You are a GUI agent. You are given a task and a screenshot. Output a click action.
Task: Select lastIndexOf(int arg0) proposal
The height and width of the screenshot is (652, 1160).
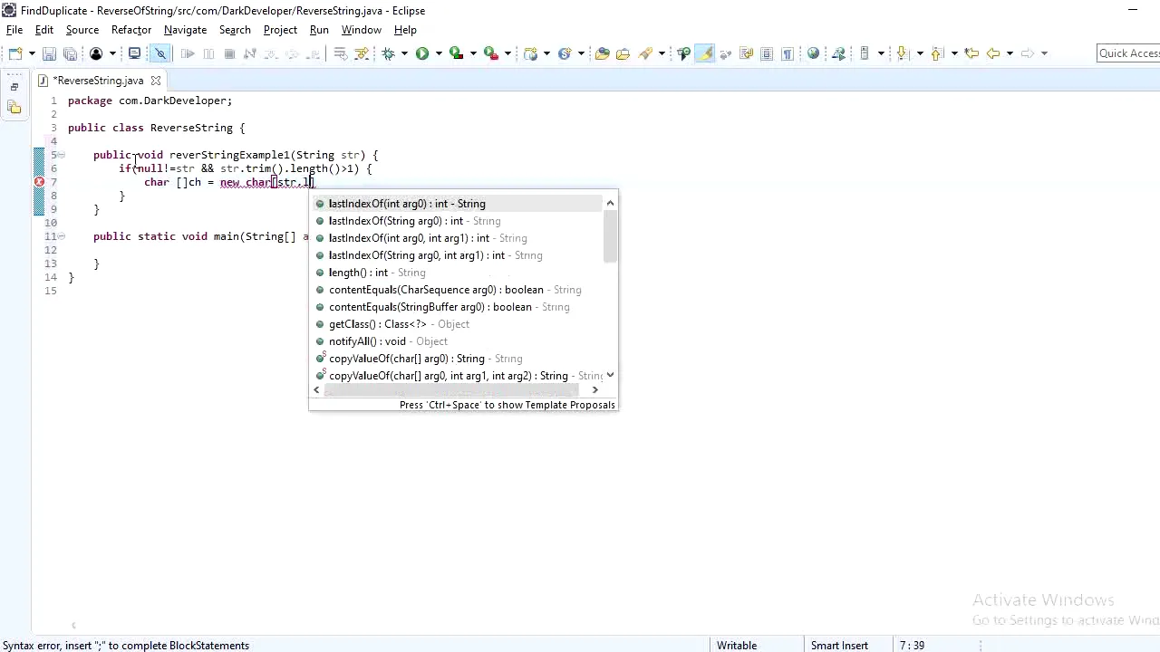pyautogui.click(x=458, y=204)
